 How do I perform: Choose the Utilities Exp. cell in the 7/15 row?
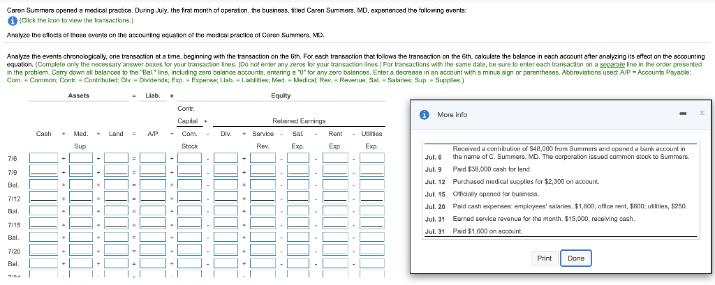click(372, 224)
